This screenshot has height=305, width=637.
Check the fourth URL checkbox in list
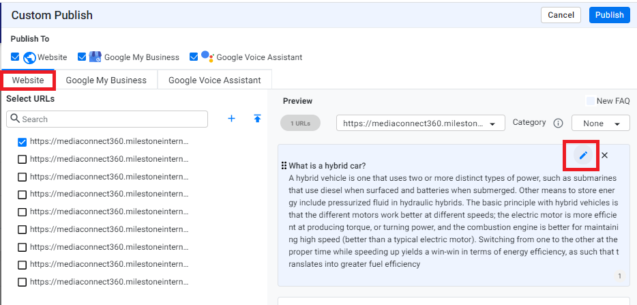(23, 194)
